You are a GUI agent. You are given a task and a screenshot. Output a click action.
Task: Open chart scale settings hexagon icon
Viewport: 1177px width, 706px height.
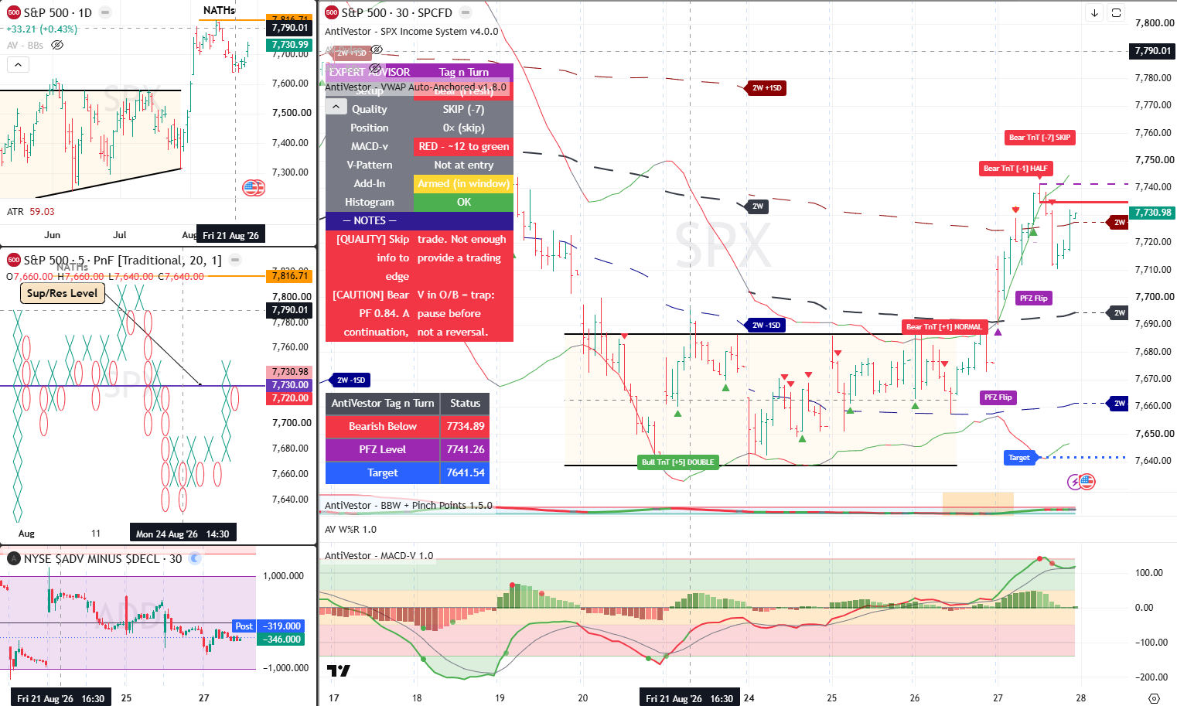pyautogui.click(x=1154, y=697)
